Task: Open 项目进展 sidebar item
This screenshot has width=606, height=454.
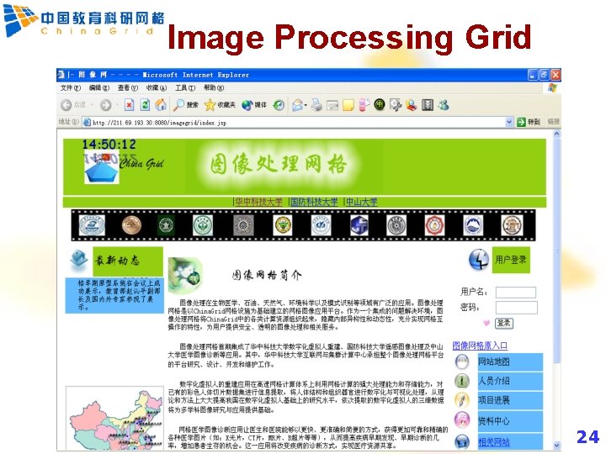Action: (510, 400)
